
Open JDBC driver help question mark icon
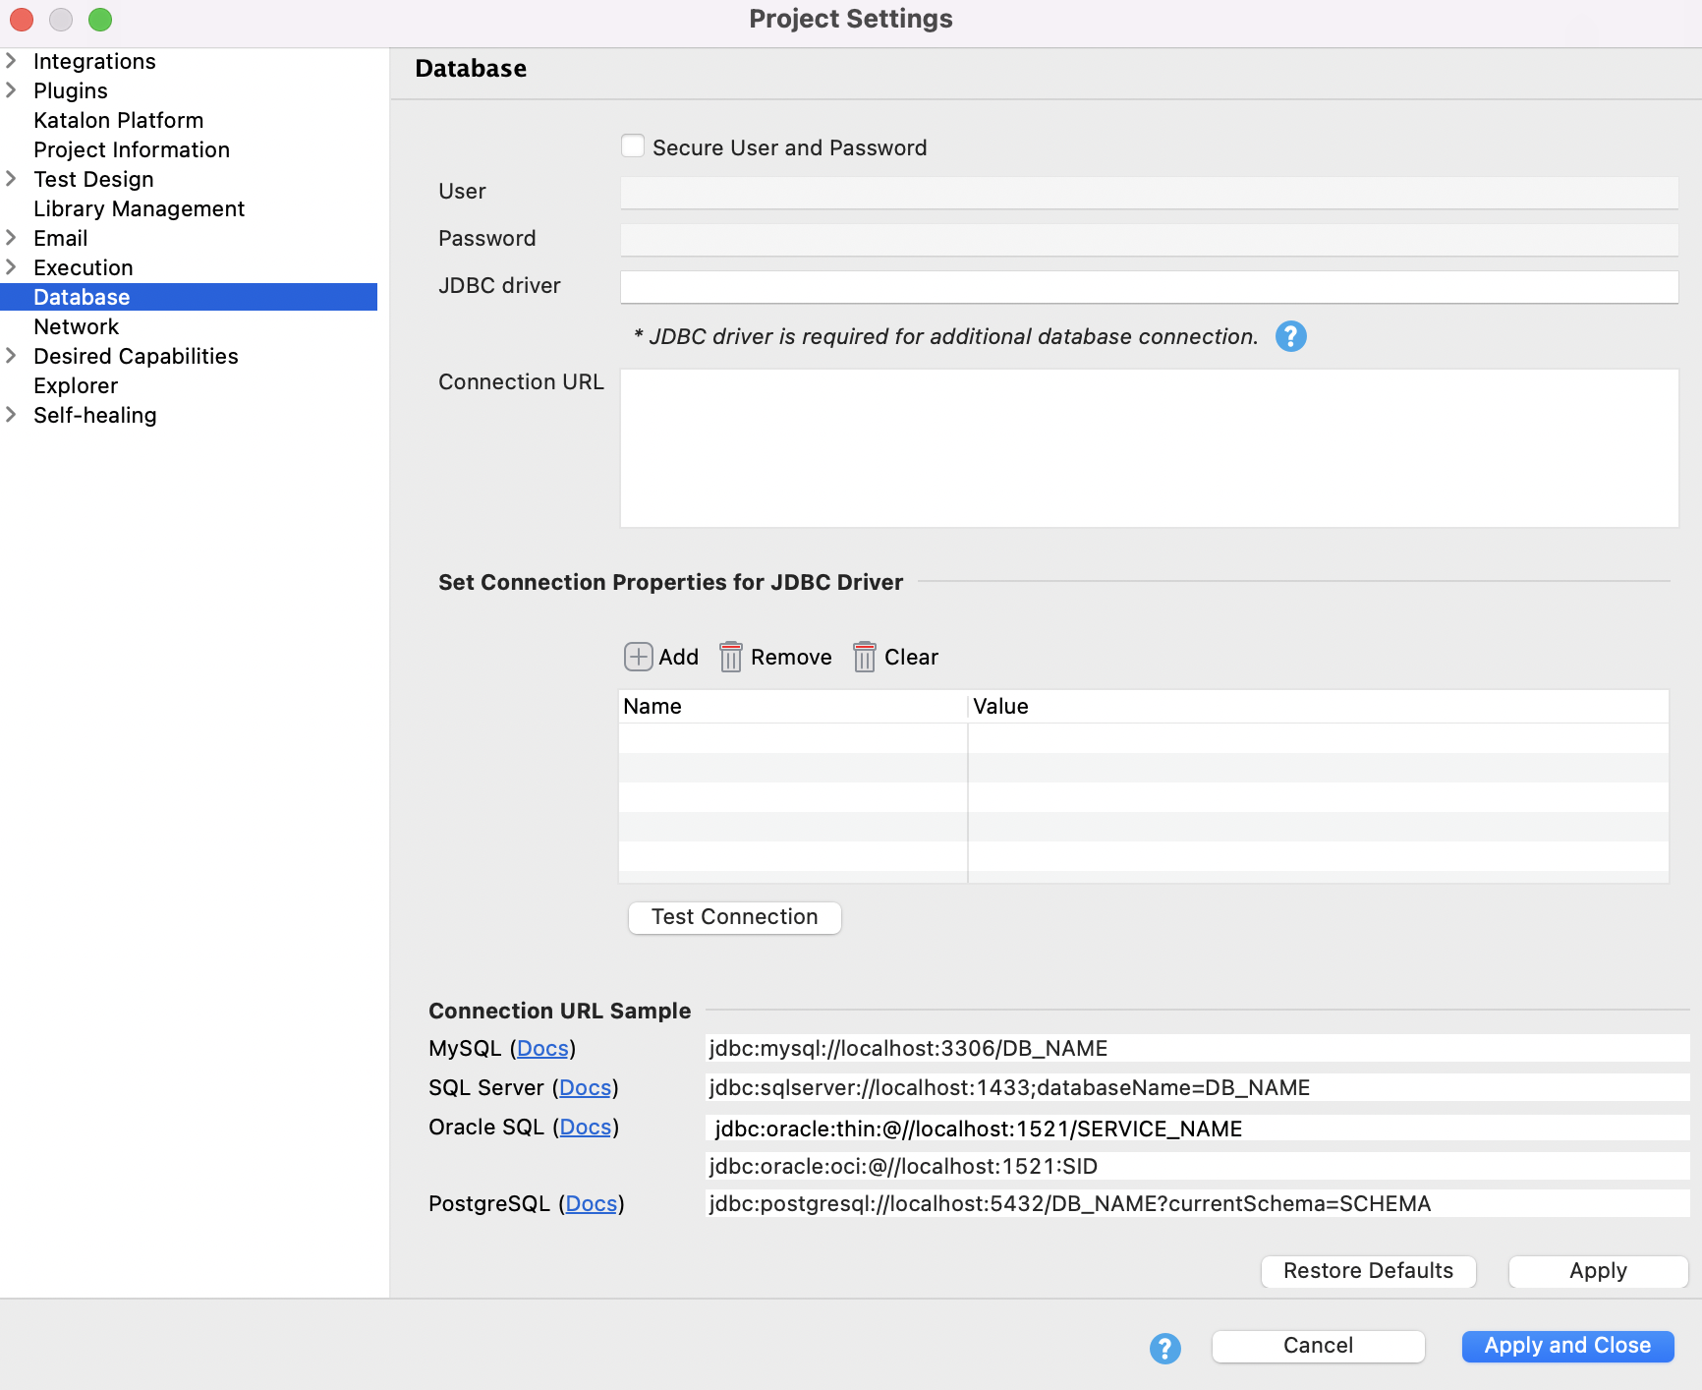click(1290, 336)
